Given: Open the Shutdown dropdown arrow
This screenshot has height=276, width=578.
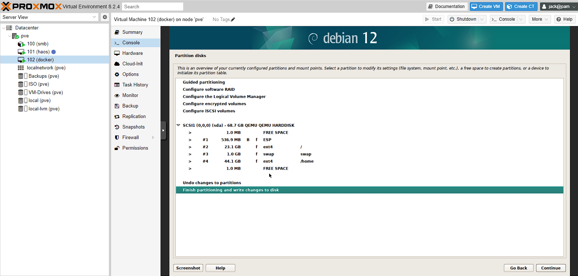Looking at the screenshot, I should coord(482,19).
